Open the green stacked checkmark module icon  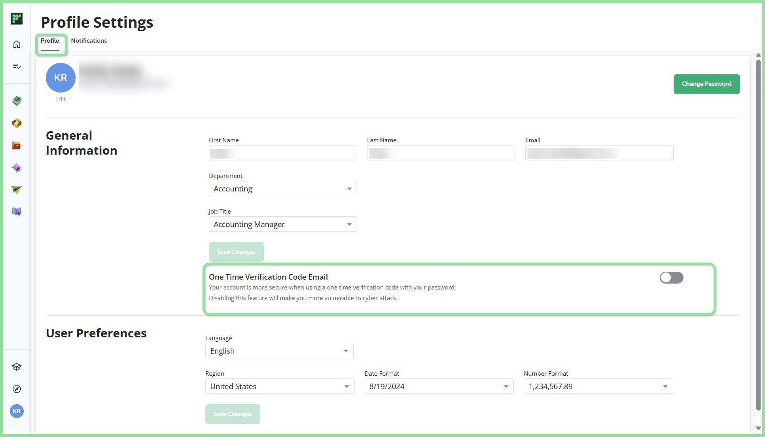(x=17, y=101)
